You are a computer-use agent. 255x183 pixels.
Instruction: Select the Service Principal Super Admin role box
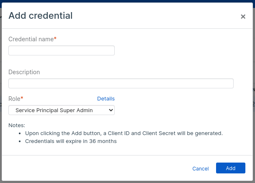click(59, 110)
